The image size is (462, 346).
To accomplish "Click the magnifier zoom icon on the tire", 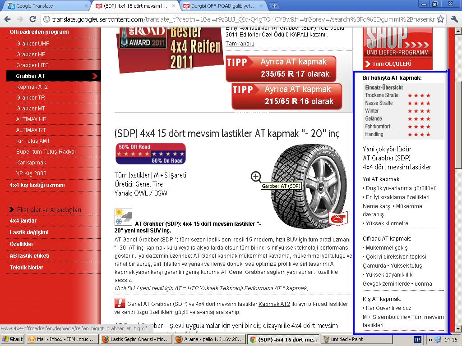I will (256, 176).
